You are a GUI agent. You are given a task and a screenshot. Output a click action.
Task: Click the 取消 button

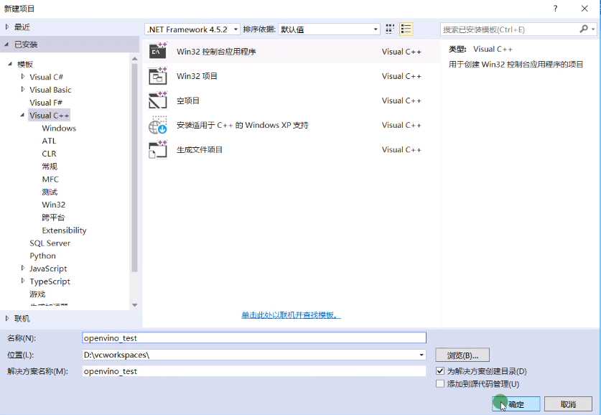(568, 404)
